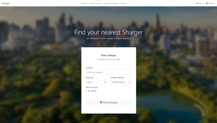Open the Charger Wattage dropdown
Screen dimensions: 217x123
[x=121, y=82]
